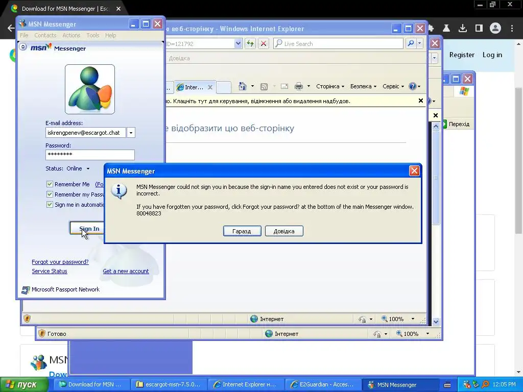Open the Home icon in IE toolbar
The width and height of the screenshot is (523, 392).
pyautogui.click(x=243, y=86)
